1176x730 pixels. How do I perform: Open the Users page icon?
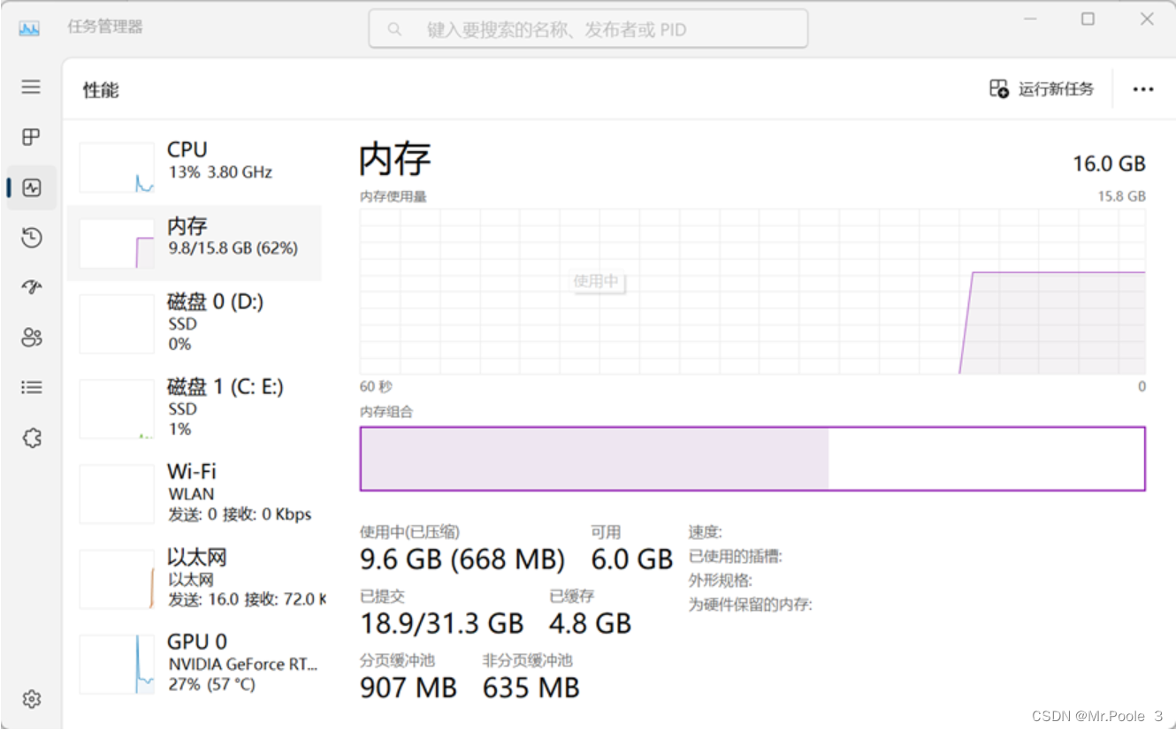pyautogui.click(x=32, y=337)
